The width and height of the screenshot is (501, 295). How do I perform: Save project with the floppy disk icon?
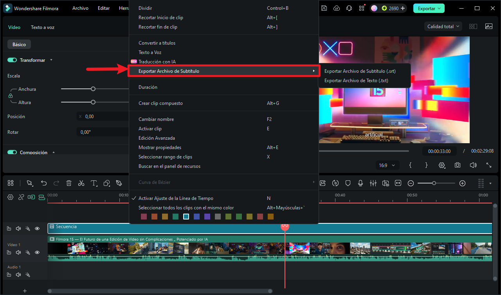click(x=324, y=8)
